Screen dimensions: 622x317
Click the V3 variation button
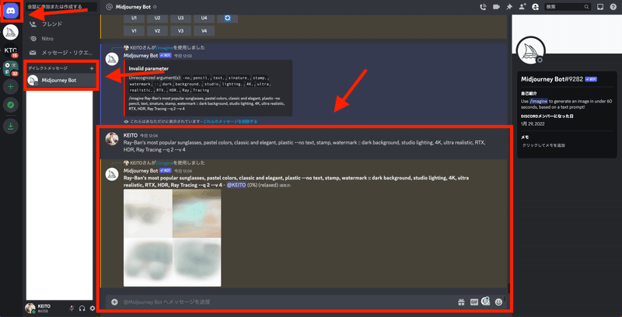pyautogui.click(x=181, y=31)
